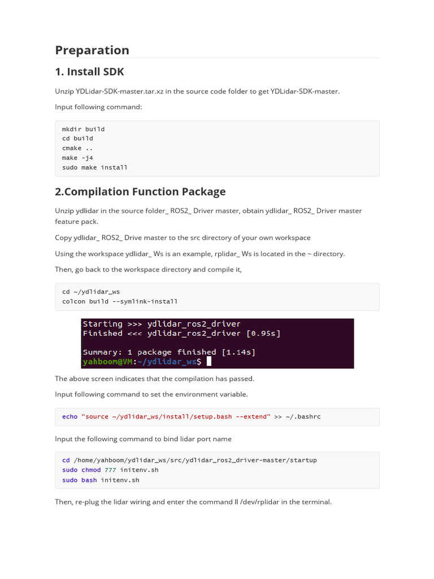Screen dimensions: 434x579
Task: Click the make -j4 command
Action: pos(77,158)
